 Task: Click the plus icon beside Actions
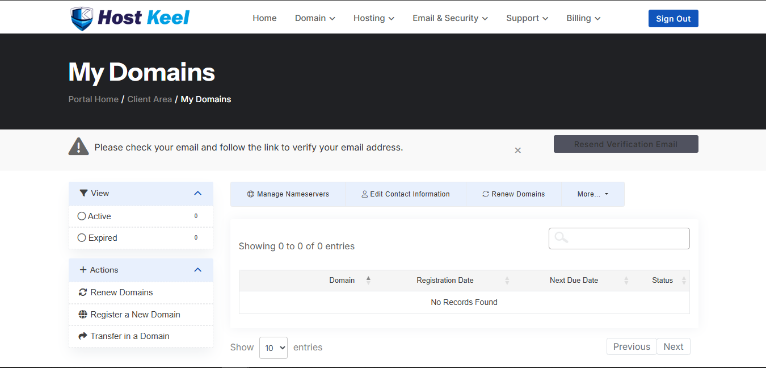(83, 270)
